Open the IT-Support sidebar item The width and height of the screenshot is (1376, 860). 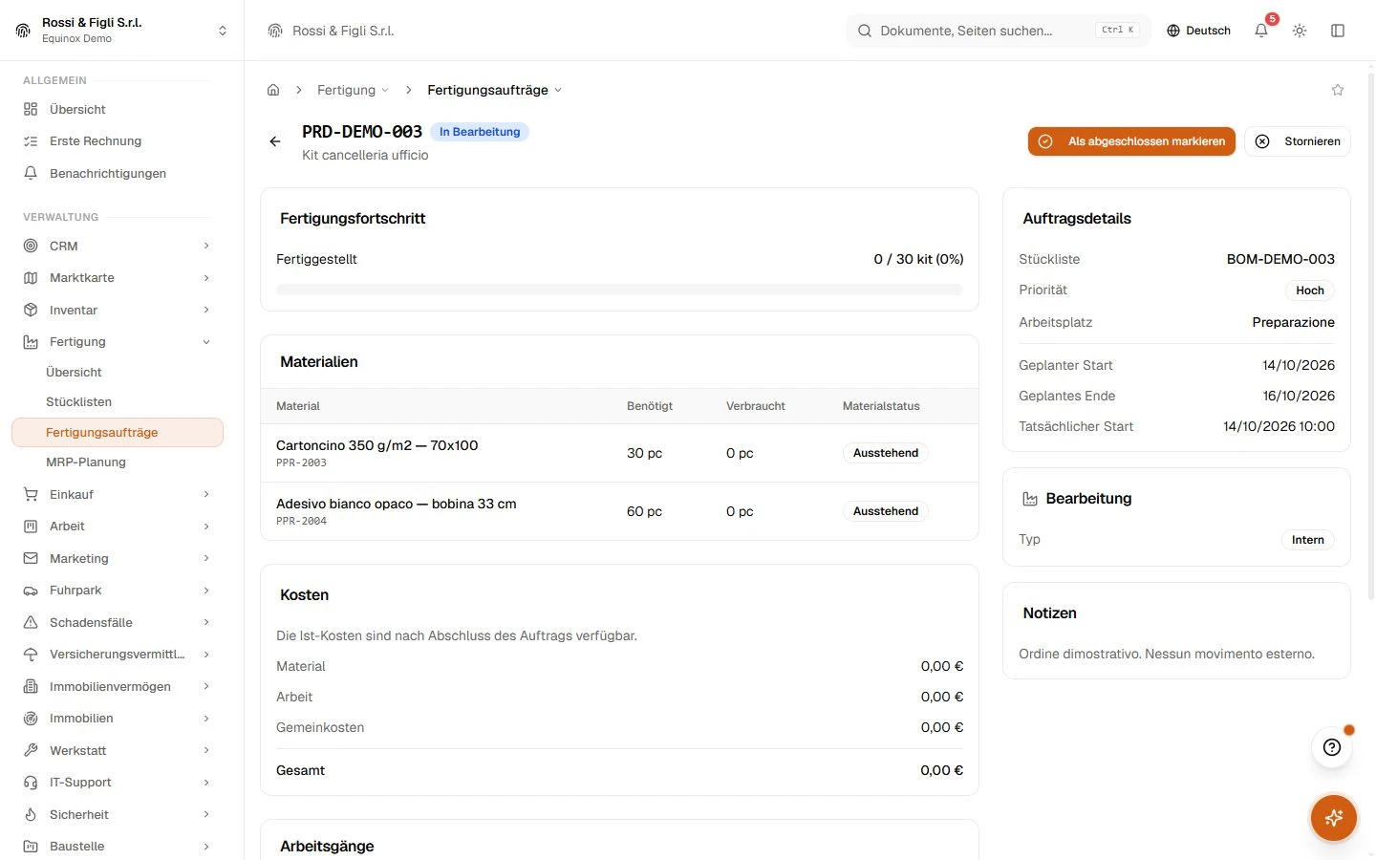click(x=117, y=783)
